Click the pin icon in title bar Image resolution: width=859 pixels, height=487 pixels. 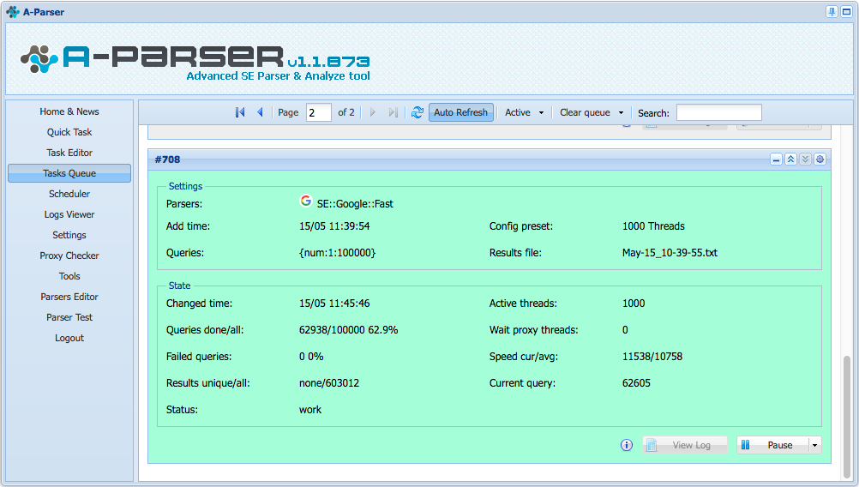tap(832, 11)
